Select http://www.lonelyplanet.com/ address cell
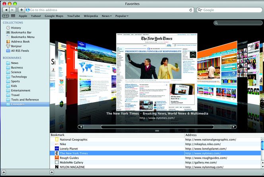Image resolution: width=264 pixels, height=177 pixels. coord(206,149)
